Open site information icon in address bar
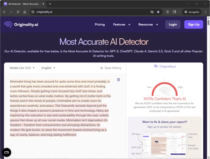Image resolution: width=210 pixels, height=159 pixels. [x=33, y=12]
